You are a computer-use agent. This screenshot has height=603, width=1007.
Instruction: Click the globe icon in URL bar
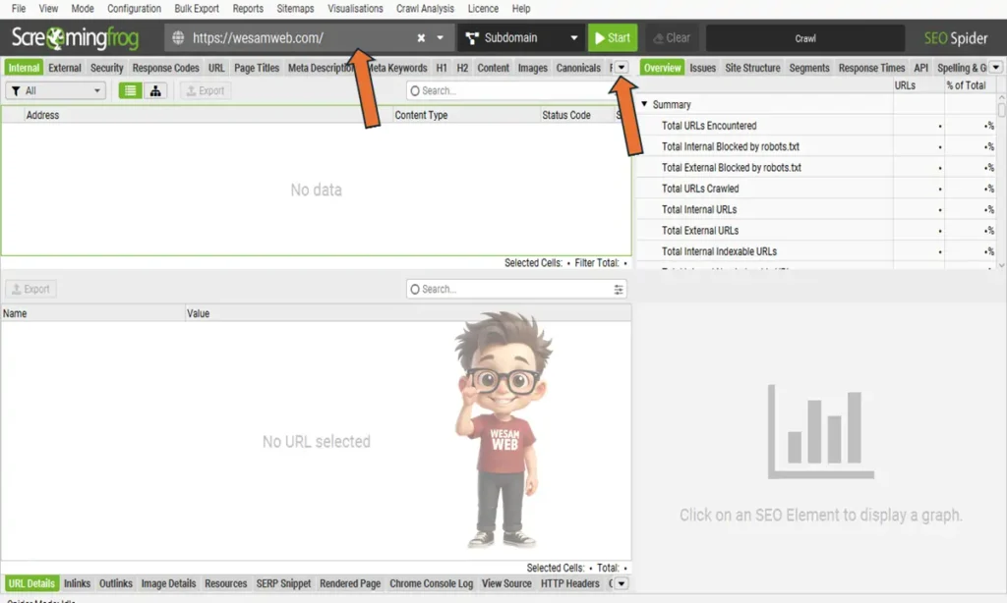point(178,38)
